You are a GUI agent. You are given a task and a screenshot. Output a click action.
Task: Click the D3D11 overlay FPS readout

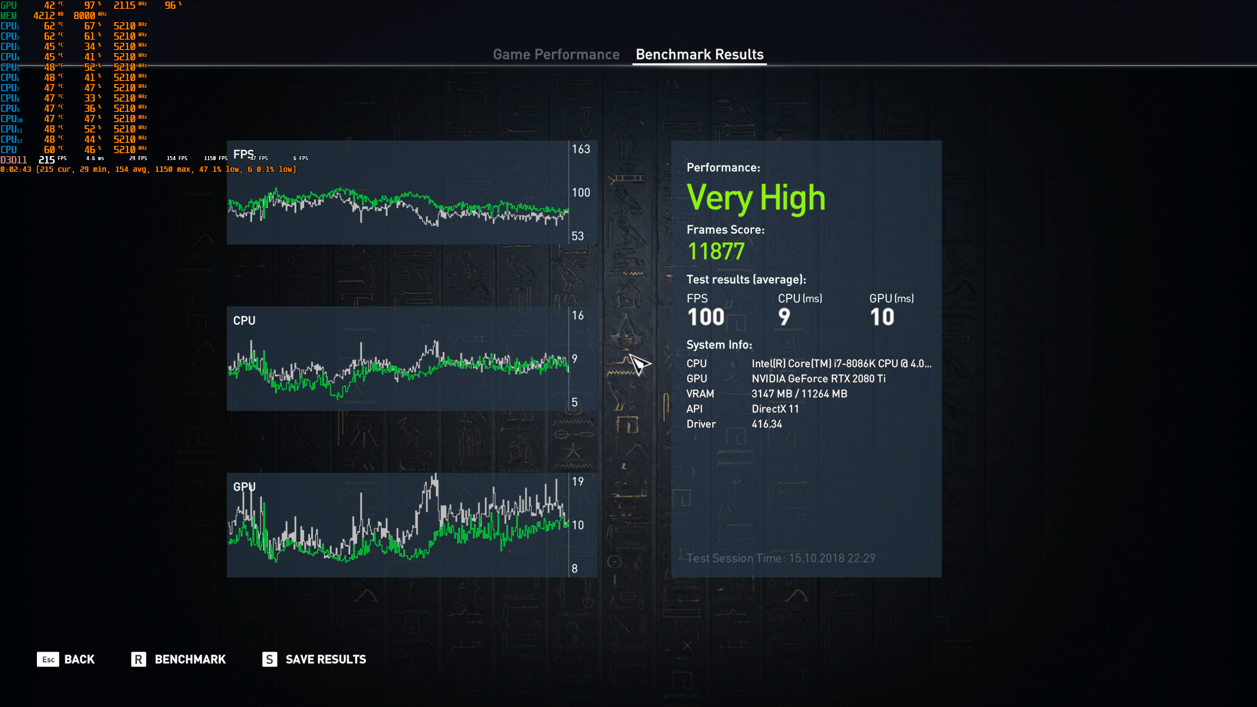(47, 160)
